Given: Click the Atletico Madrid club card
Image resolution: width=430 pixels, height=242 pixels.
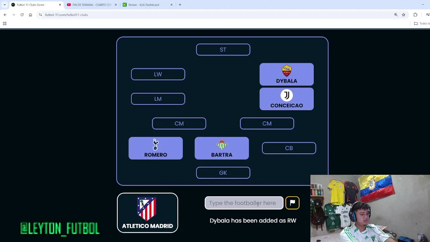Looking at the screenshot, I should pos(147,213).
